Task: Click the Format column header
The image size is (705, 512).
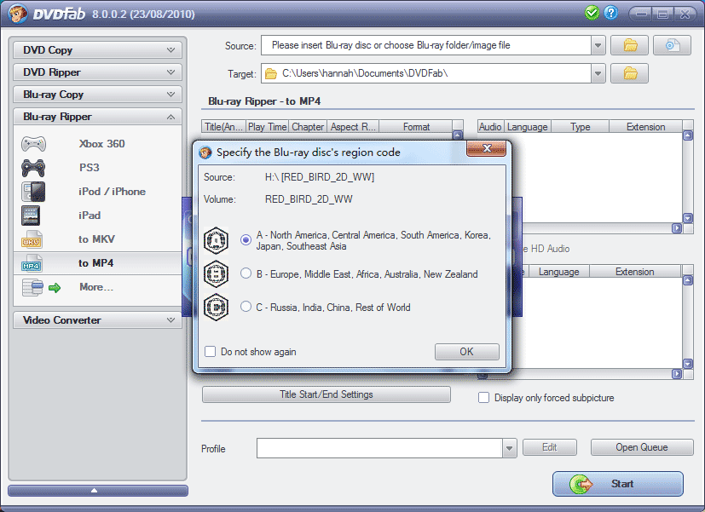Action: (x=416, y=127)
